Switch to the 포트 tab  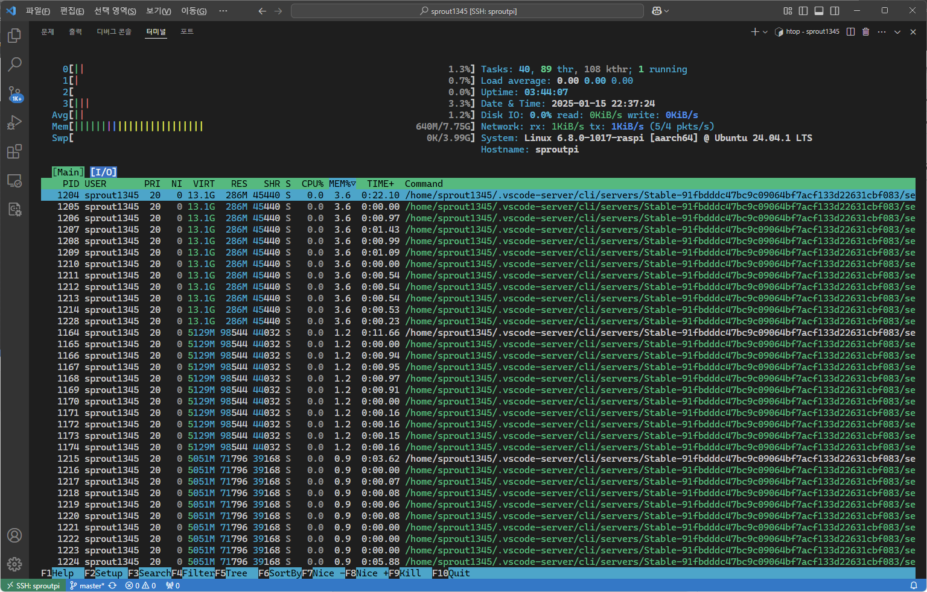click(x=187, y=31)
